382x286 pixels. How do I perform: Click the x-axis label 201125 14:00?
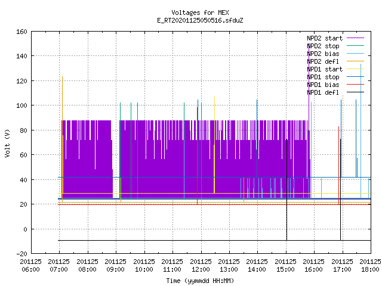coord(257,266)
